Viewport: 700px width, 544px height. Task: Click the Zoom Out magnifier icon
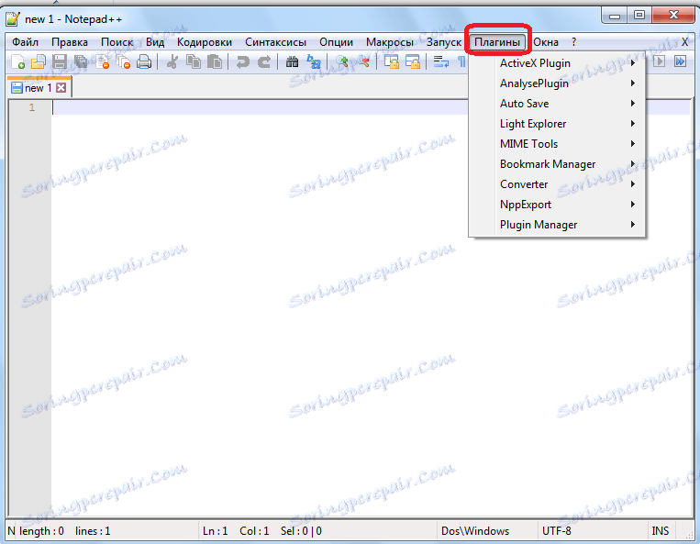click(363, 61)
